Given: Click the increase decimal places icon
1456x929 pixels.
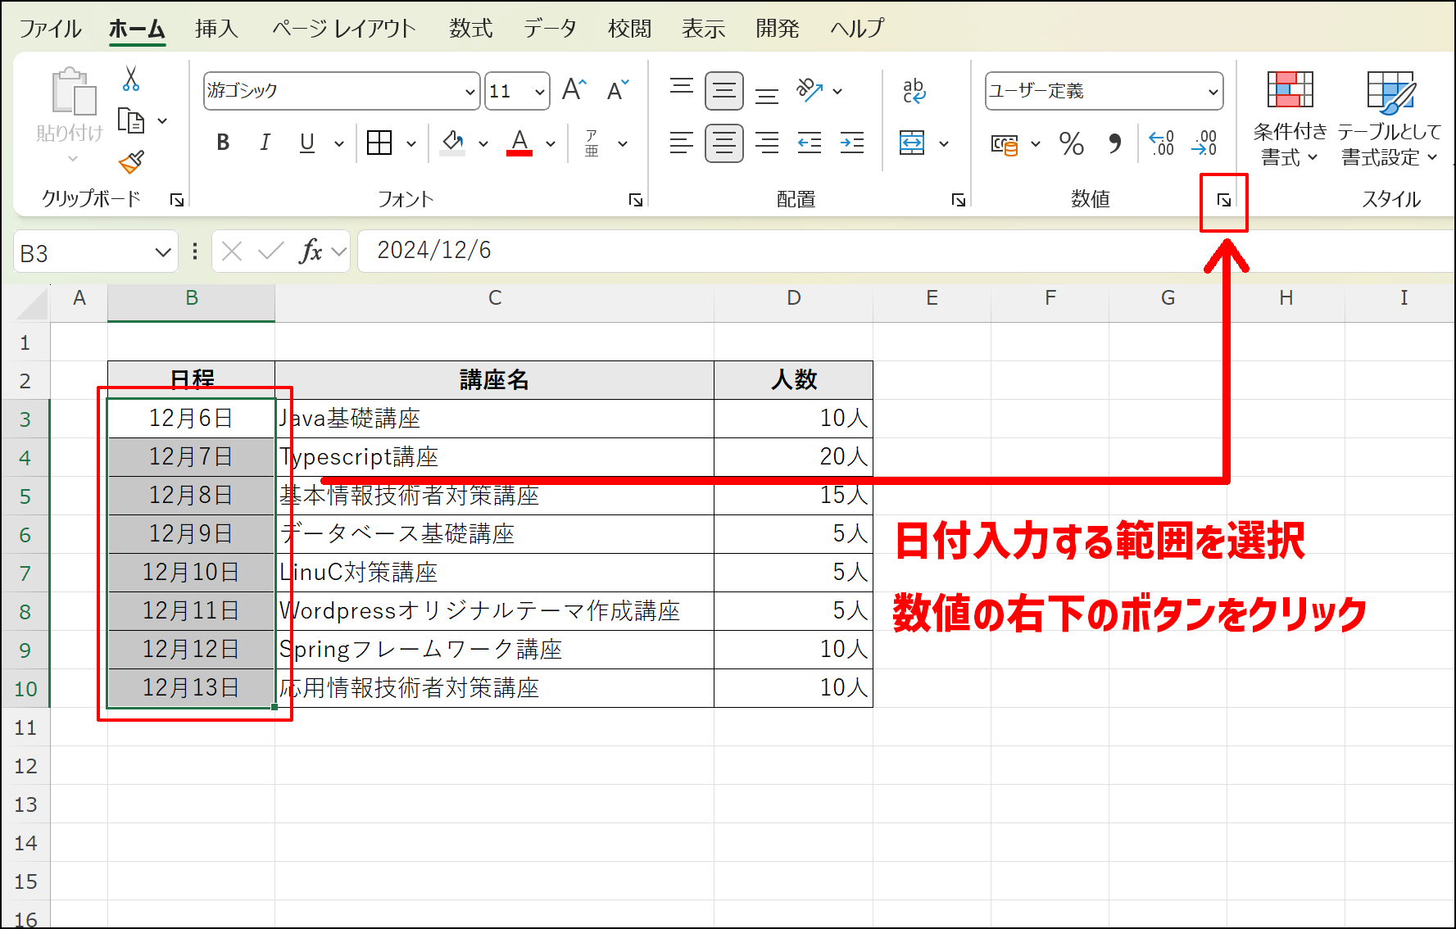Looking at the screenshot, I should click(x=1160, y=144).
